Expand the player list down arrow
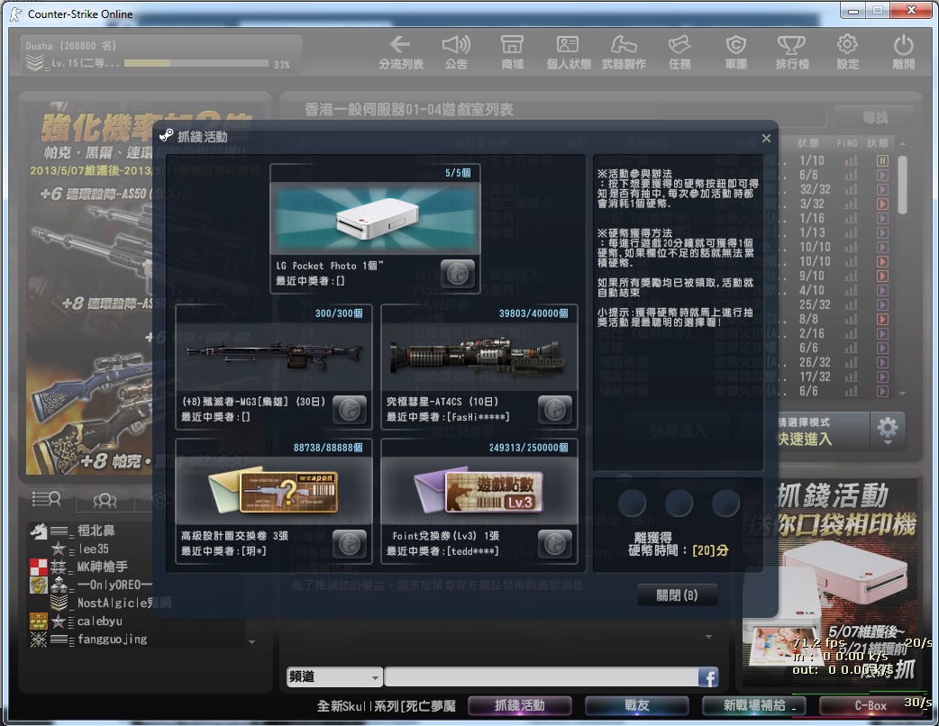Screen dimensions: 939x726 [251, 641]
